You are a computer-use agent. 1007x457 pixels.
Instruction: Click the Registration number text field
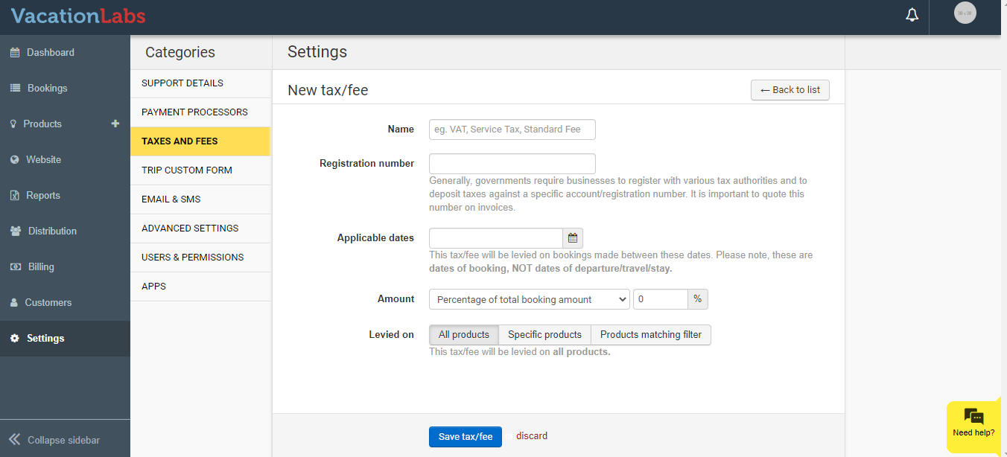[x=512, y=164]
